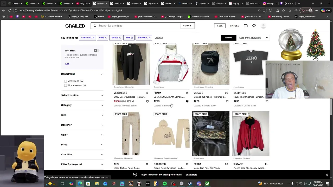Open MY FEED link
The width and height of the screenshot is (333, 187).
point(234,26)
